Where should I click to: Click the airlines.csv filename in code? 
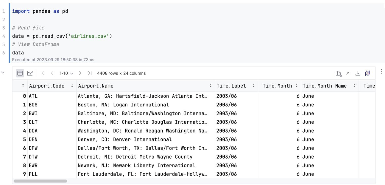click(89, 36)
